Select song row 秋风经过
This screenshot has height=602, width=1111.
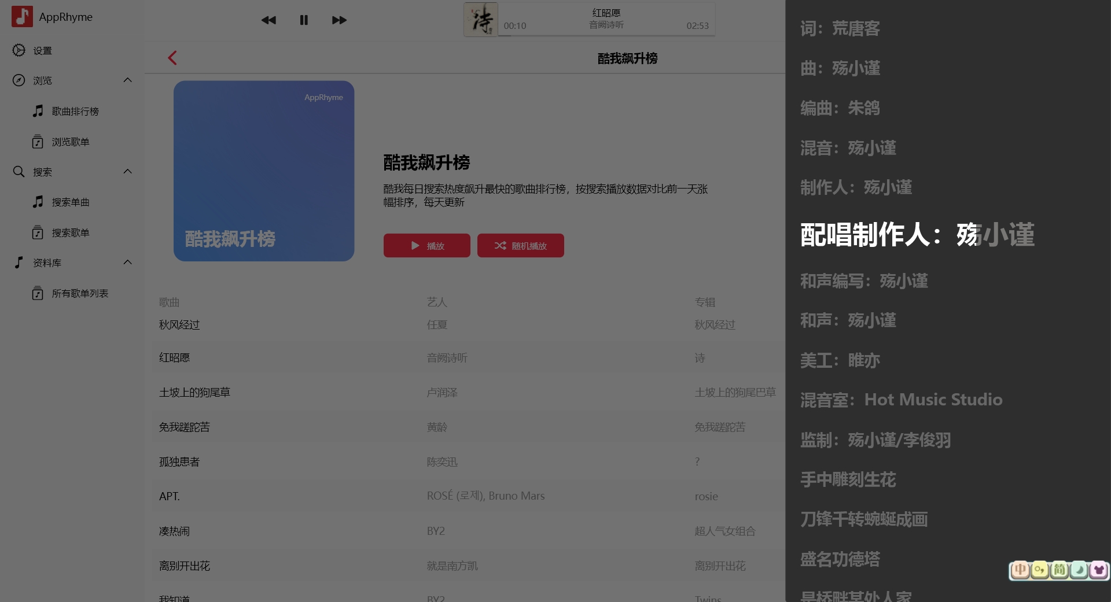coord(468,325)
